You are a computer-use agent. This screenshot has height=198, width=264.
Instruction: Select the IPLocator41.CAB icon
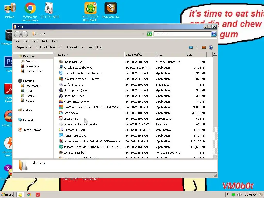[61, 130]
